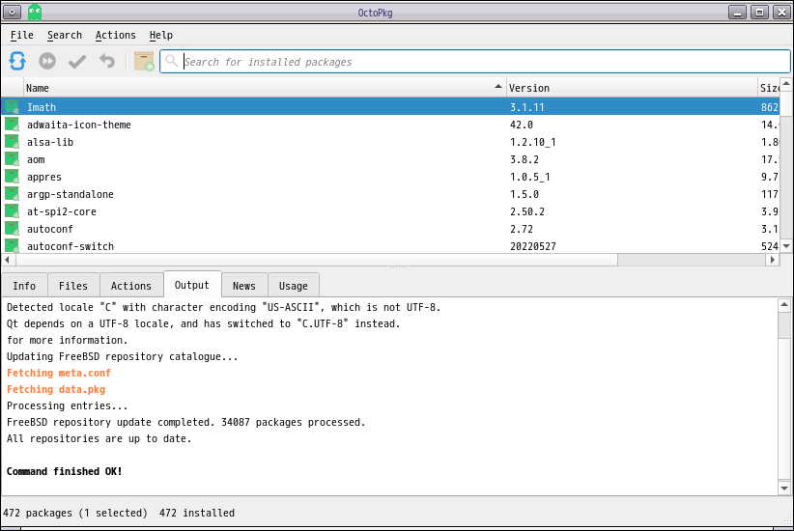Screen dimensions: 794x531
Task: Click the OctoPkg ghost icon in title bar
Action: pyautogui.click(x=35, y=13)
